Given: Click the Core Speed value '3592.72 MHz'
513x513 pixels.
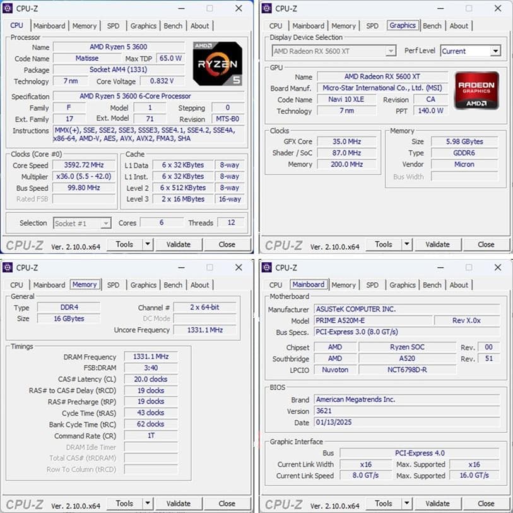Looking at the screenshot, I should pyautogui.click(x=84, y=165).
